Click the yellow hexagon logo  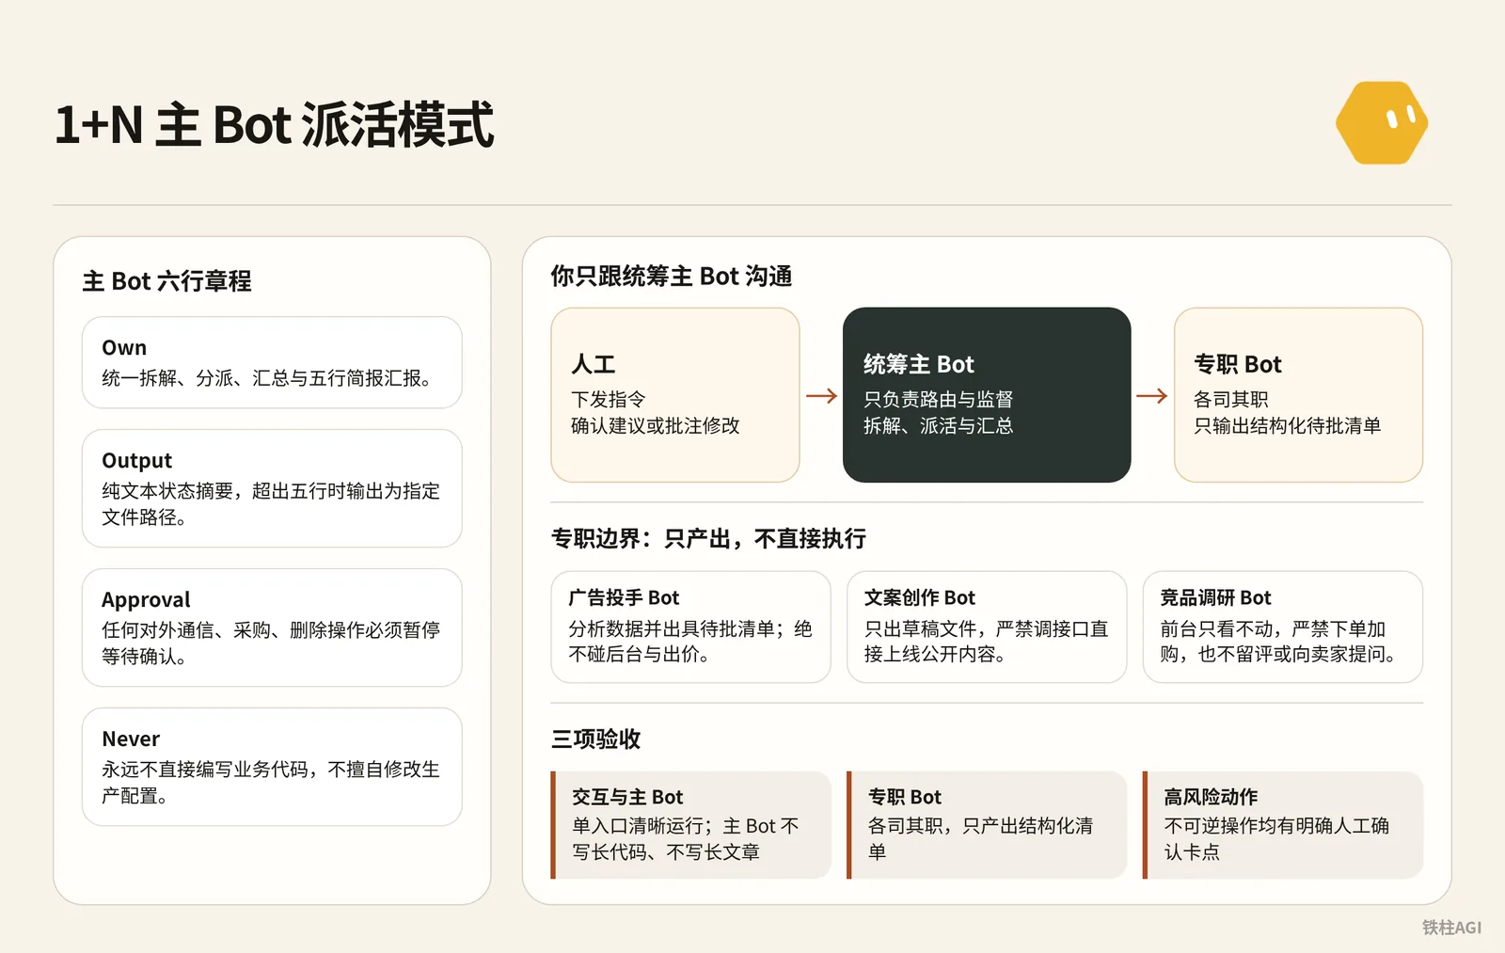[x=1382, y=123]
